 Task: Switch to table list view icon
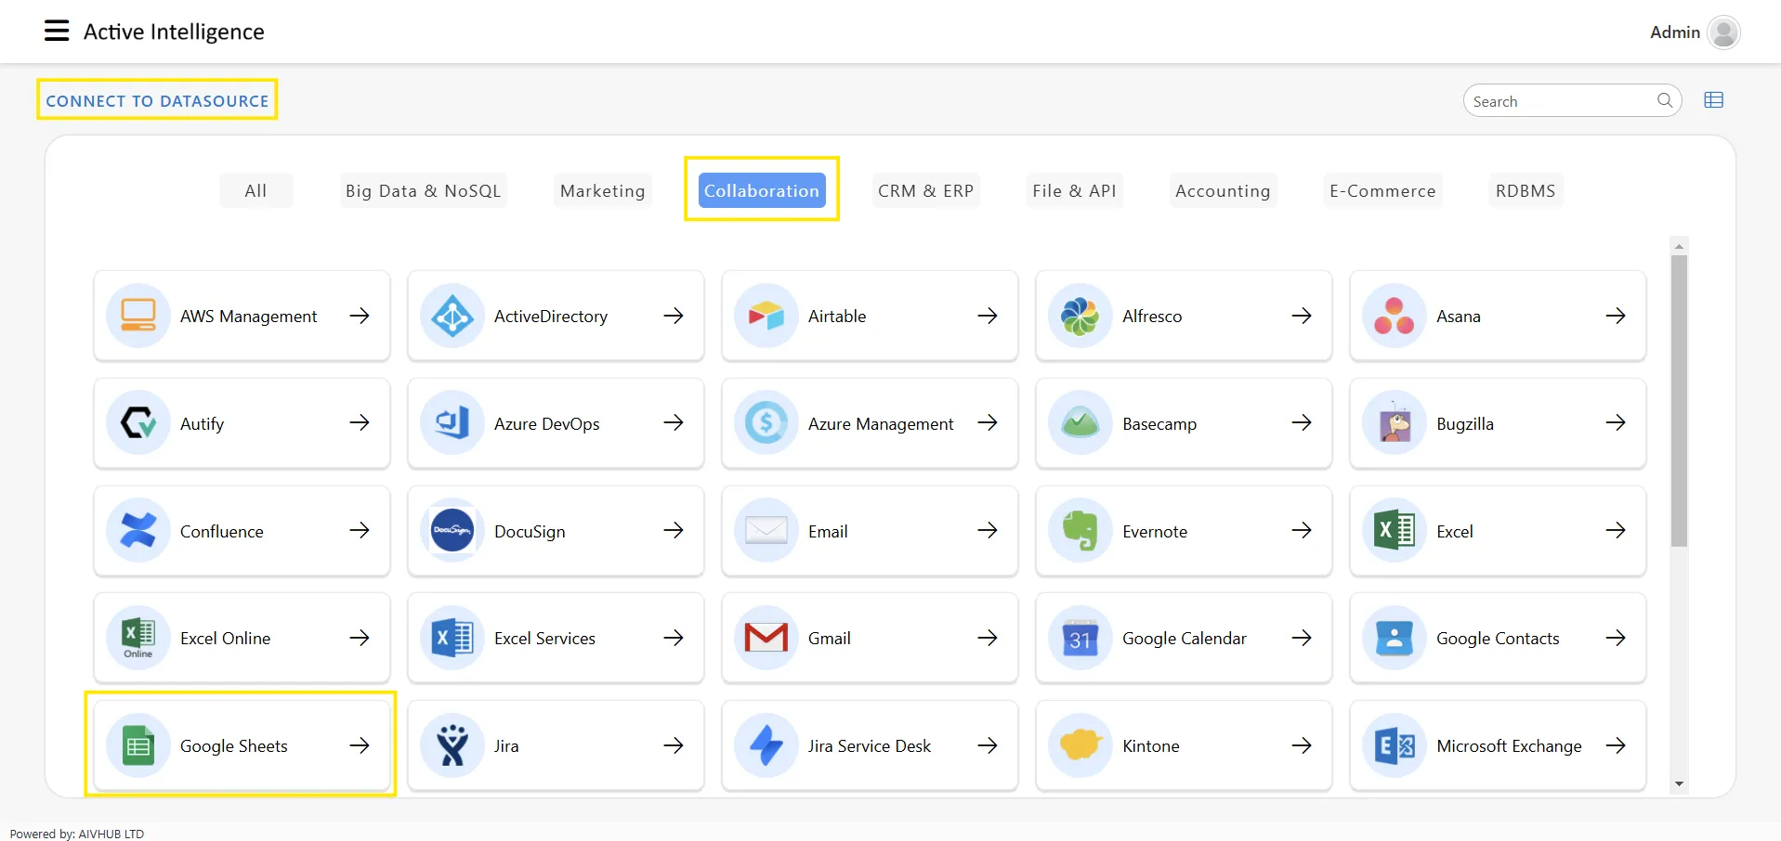tap(1714, 100)
